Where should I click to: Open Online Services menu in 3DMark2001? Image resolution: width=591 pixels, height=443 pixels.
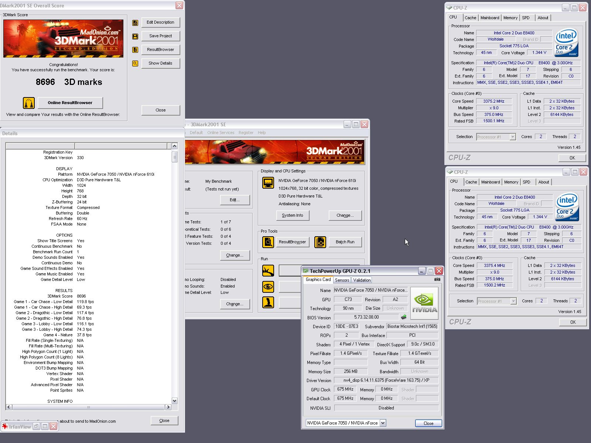221,133
